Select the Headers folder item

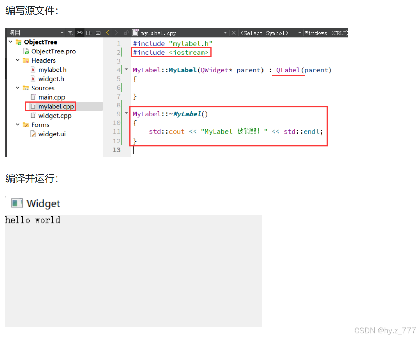pos(43,60)
